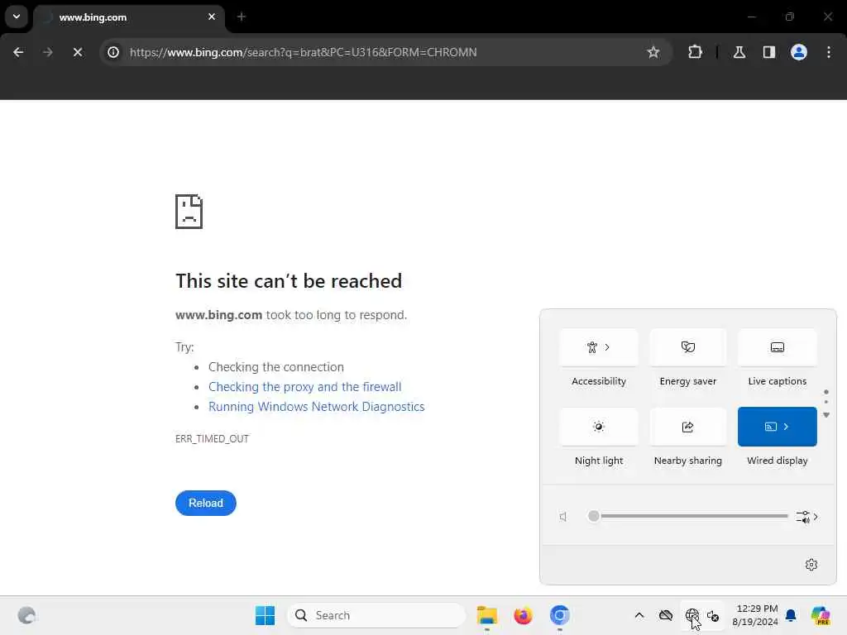Open the Chrome profile avatar

(799, 52)
